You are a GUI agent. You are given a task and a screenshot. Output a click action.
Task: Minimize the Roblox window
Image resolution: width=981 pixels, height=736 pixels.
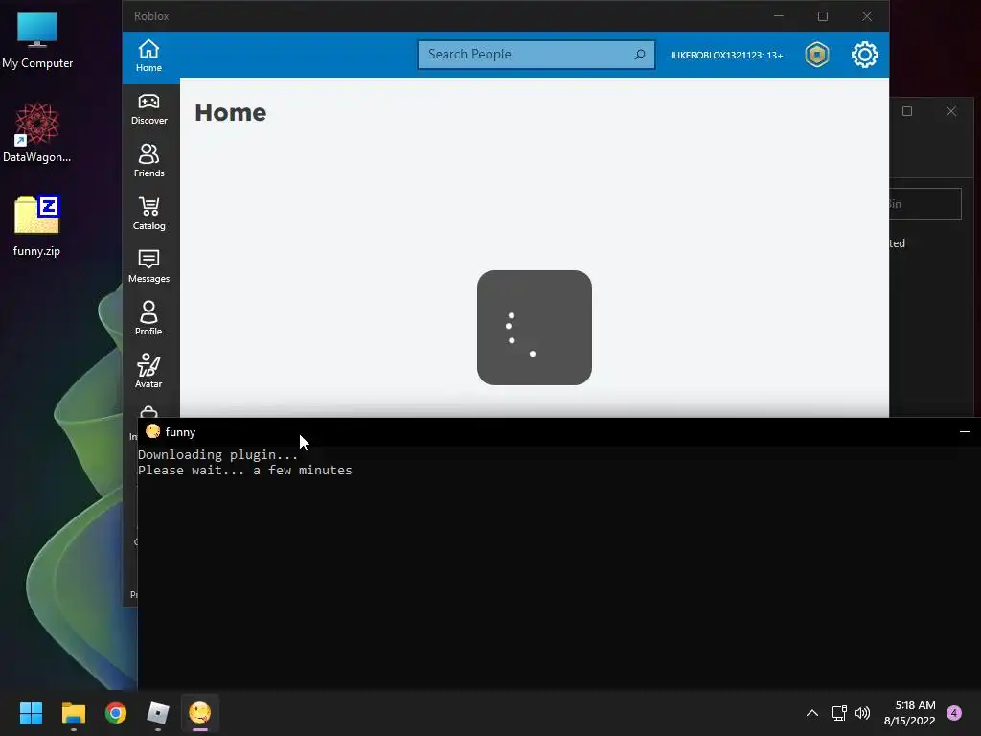point(779,16)
